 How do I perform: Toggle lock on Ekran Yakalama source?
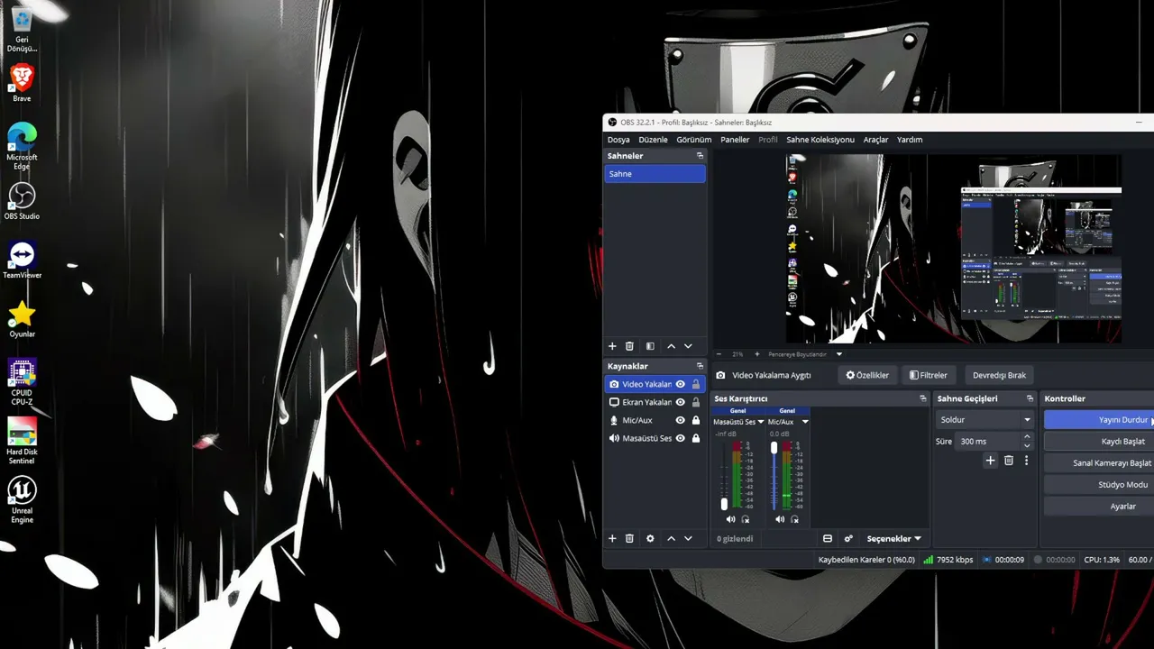pos(695,402)
